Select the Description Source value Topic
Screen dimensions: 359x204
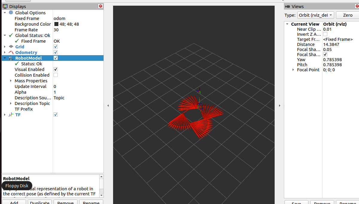[x=59, y=98]
